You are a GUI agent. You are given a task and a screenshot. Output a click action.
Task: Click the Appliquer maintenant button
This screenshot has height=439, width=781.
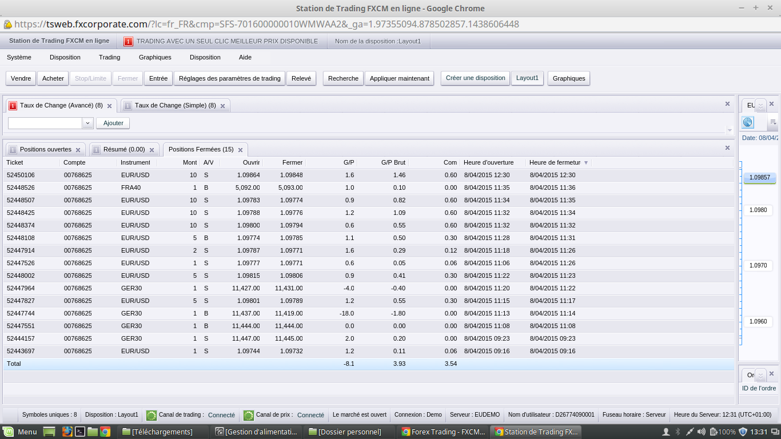pyautogui.click(x=399, y=78)
